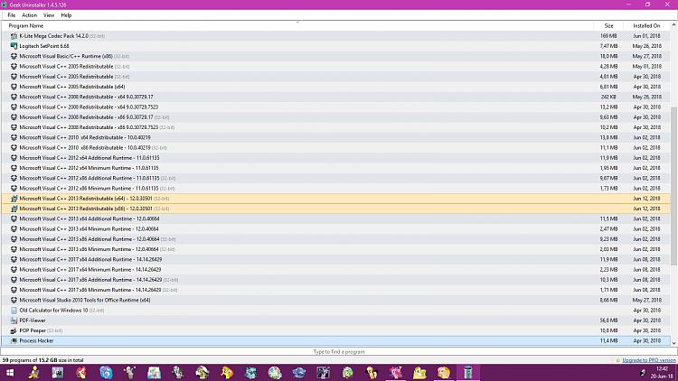Open the Windows Start menu
Viewport: 678px width, 381px height.
(x=10, y=372)
